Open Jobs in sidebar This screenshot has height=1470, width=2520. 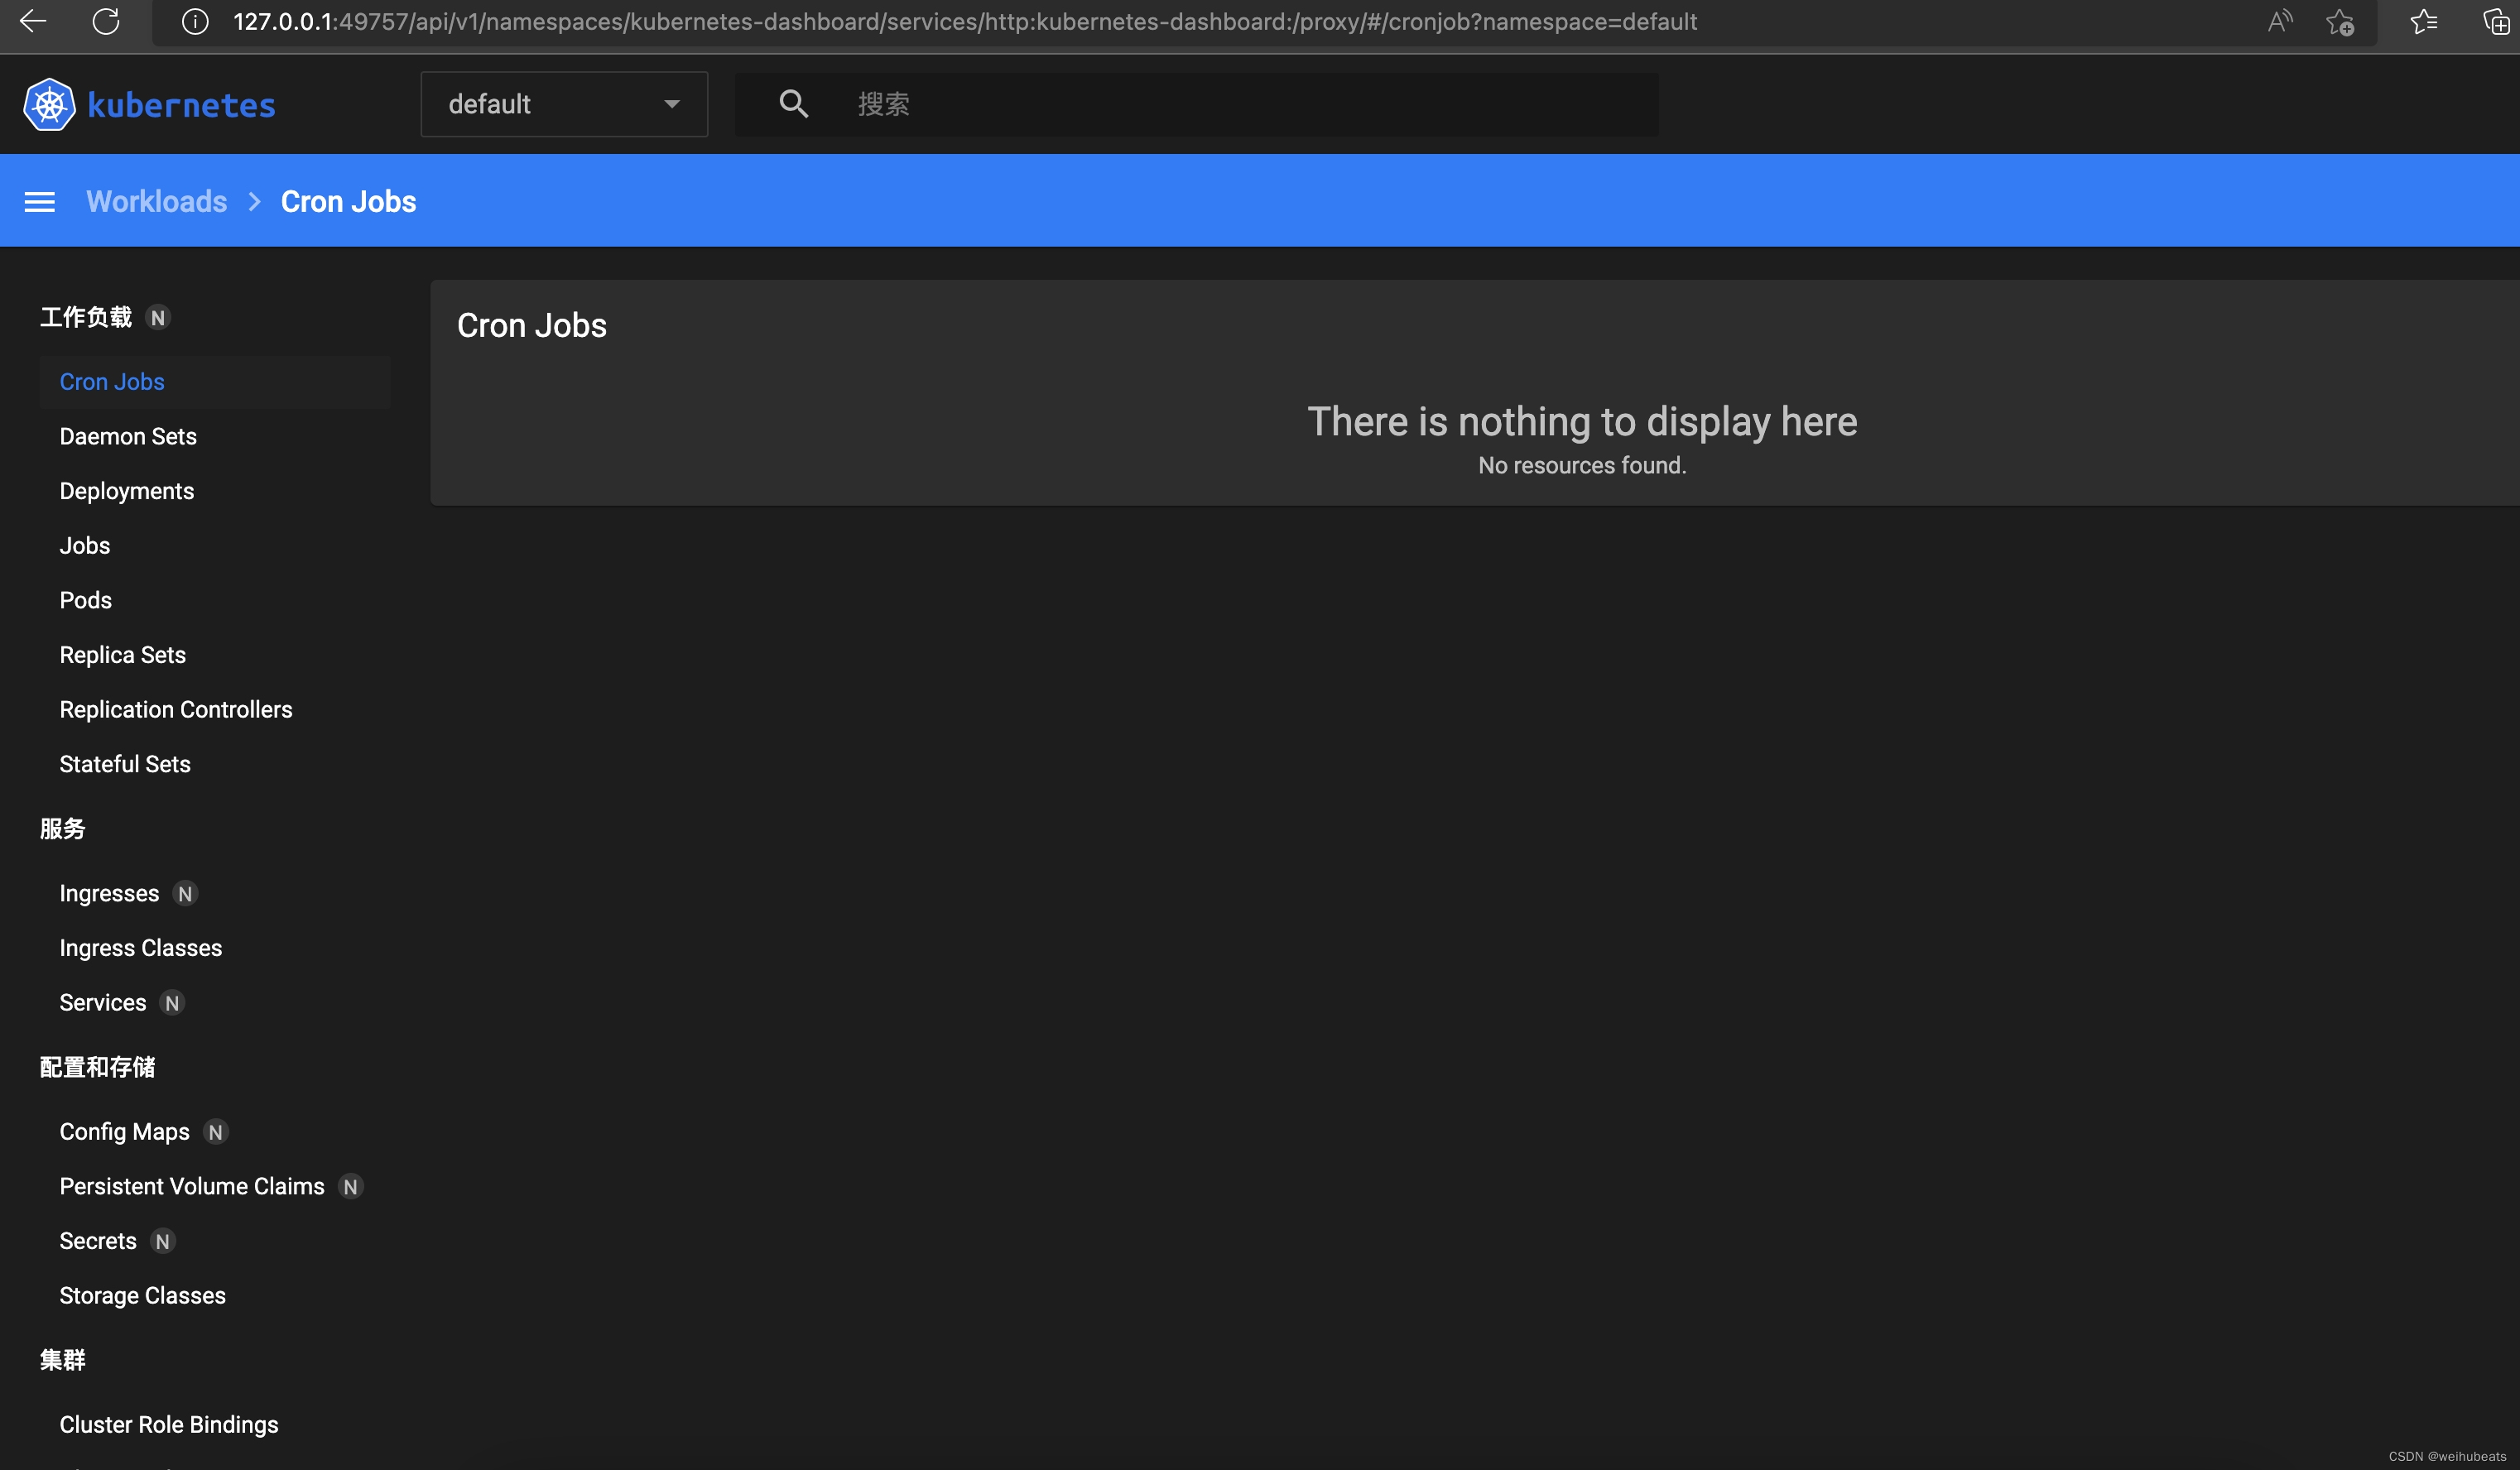(x=85, y=545)
